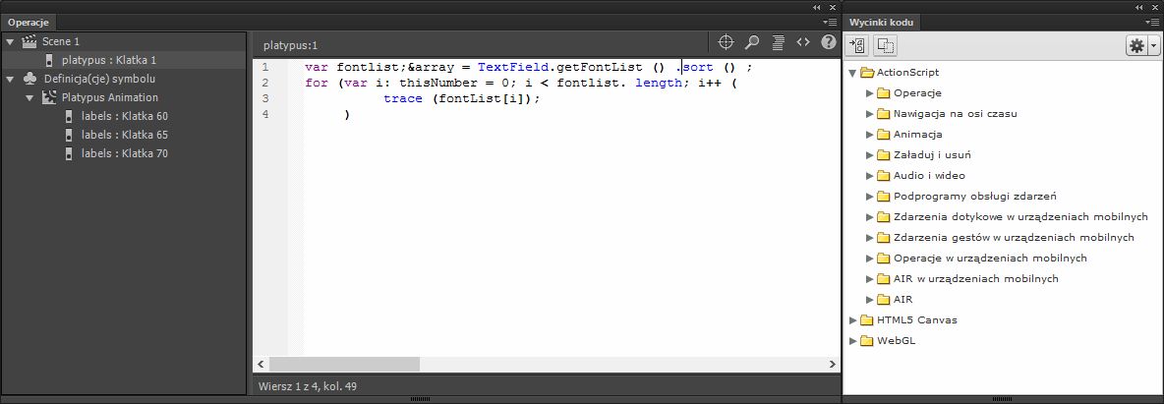Click the Platypus Animation movie clip icon
The height and width of the screenshot is (404, 1164).
pos(49,97)
